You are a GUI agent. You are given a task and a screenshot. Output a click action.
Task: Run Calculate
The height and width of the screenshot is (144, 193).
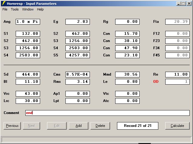point(177,126)
